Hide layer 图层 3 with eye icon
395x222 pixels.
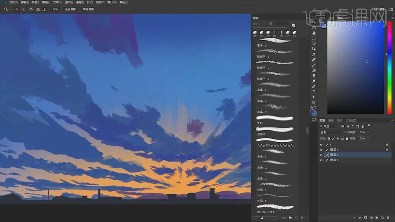(x=321, y=155)
